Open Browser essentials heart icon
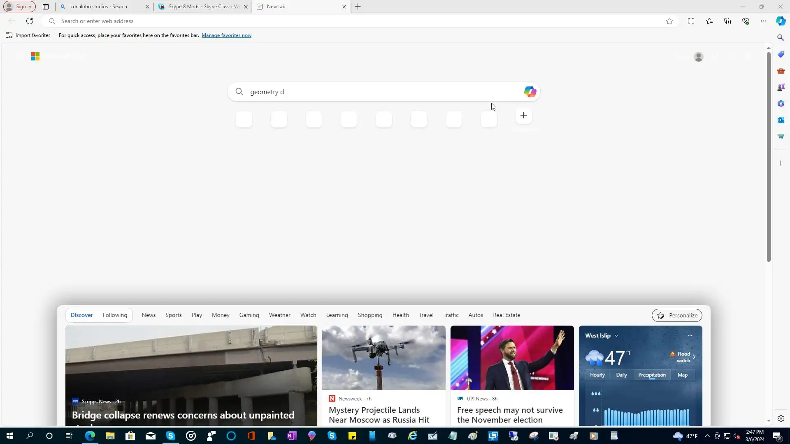The width and height of the screenshot is (790, 444). (746, 21)
